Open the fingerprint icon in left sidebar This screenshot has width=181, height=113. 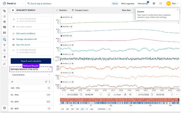(x=5, y=50)
